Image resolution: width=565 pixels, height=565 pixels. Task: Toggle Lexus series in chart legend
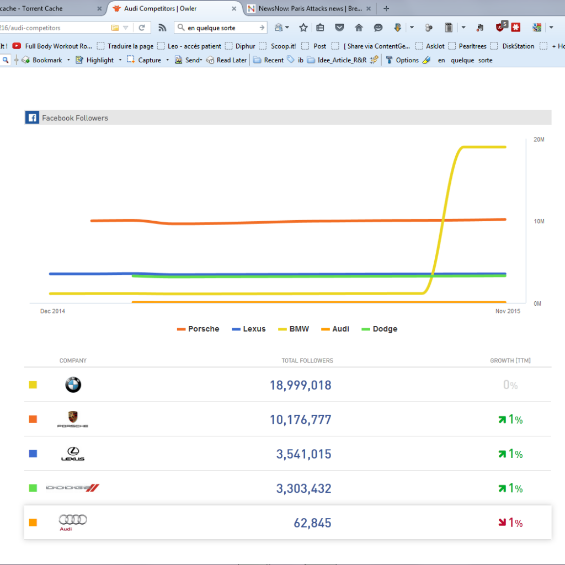[249, 329]
